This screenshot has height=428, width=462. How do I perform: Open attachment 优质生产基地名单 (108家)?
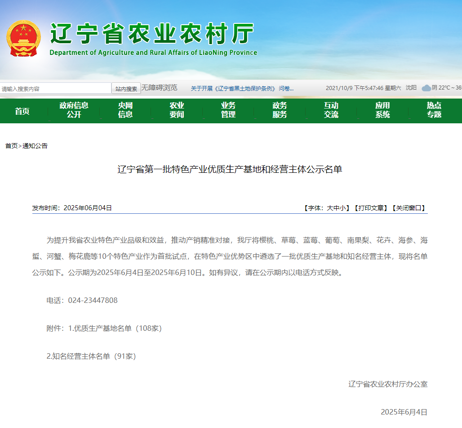pos(115,329)
